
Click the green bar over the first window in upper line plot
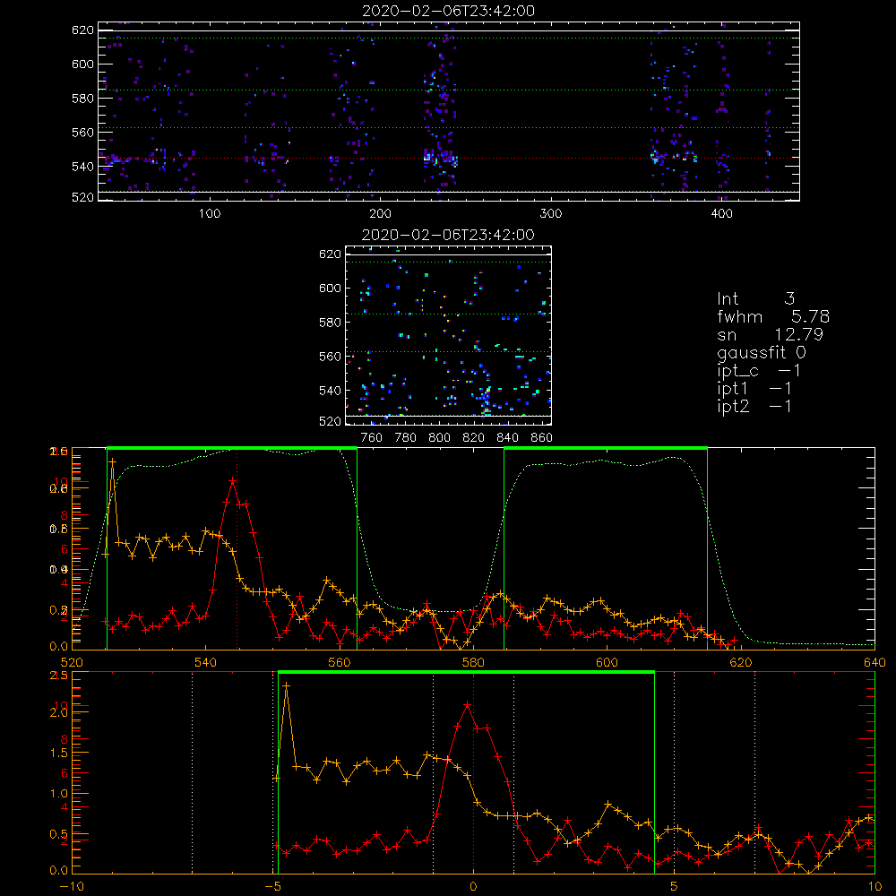tap(232, 449)
